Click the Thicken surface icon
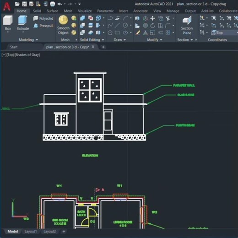Viewport: 238px width, 238px height. click(91, 32)
